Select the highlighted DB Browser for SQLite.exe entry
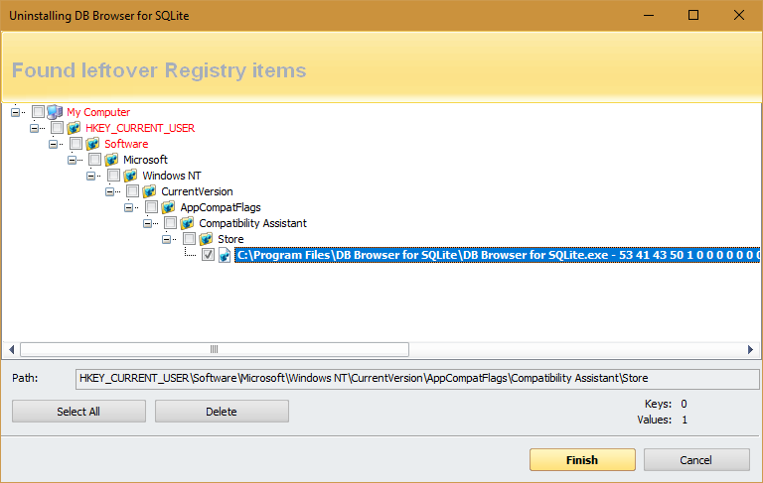The width and height of the screenshot is (763, 483). (497, 255)
